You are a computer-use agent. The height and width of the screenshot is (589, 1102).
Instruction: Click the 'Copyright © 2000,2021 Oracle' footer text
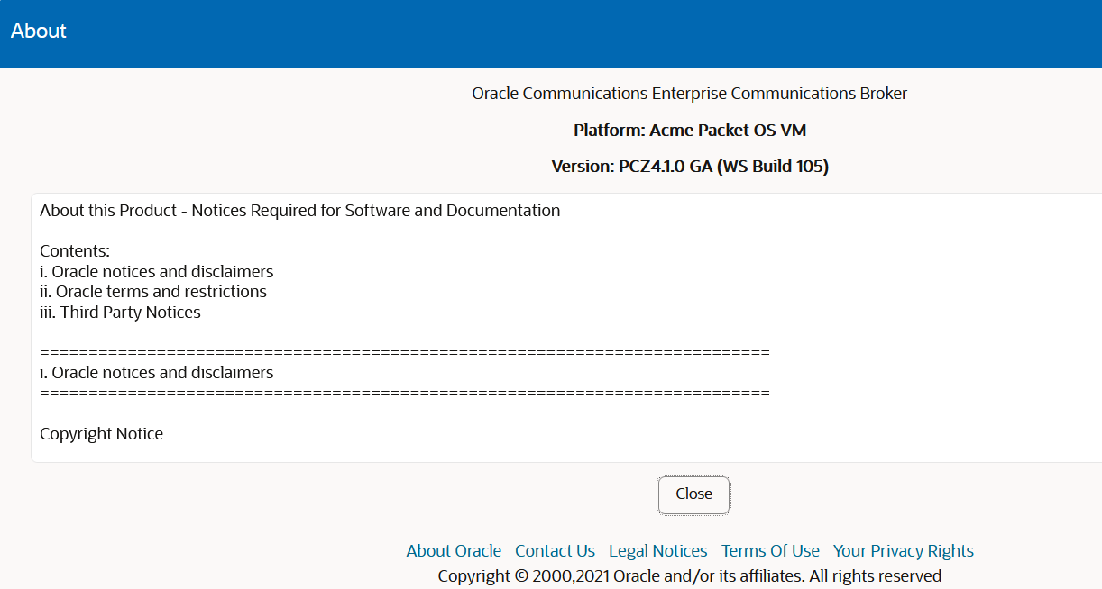(690, 576)
